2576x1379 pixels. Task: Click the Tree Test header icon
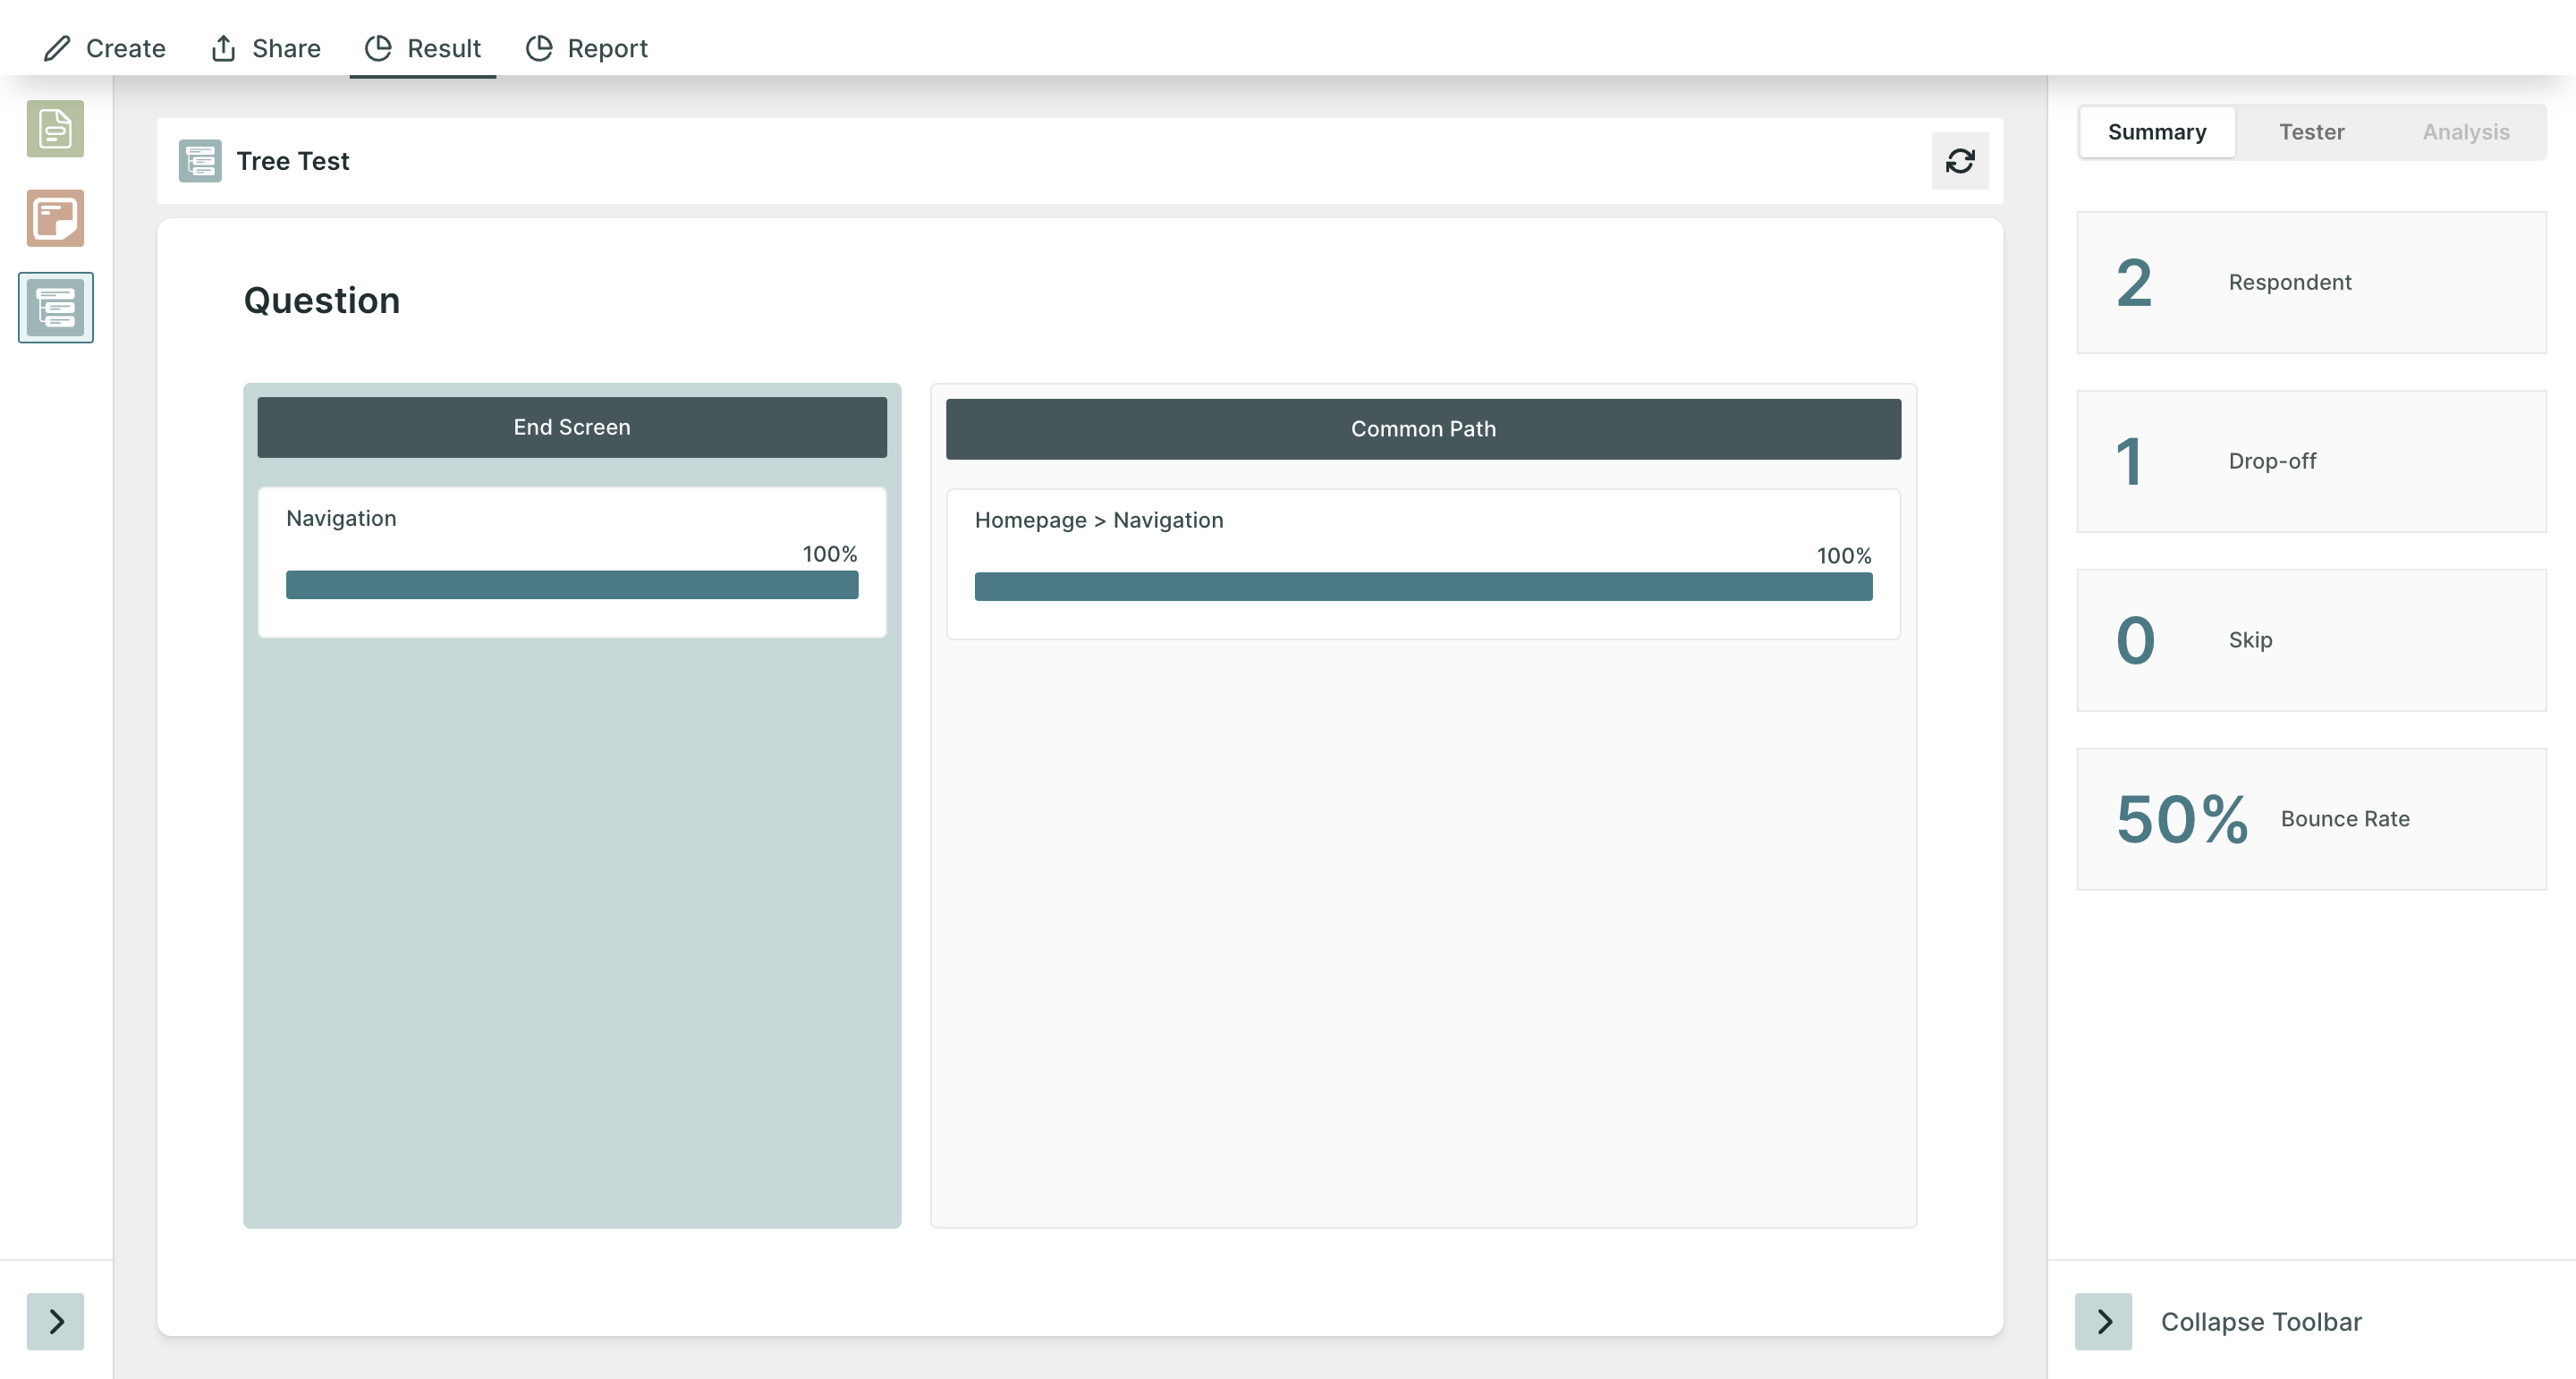click(200, 161)
